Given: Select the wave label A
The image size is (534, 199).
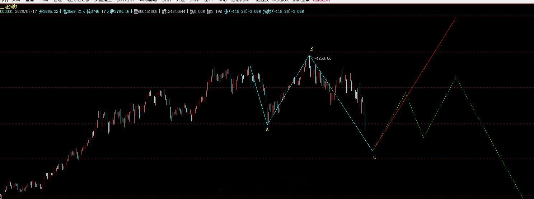Looking at the screenshot, I should 267,130.
